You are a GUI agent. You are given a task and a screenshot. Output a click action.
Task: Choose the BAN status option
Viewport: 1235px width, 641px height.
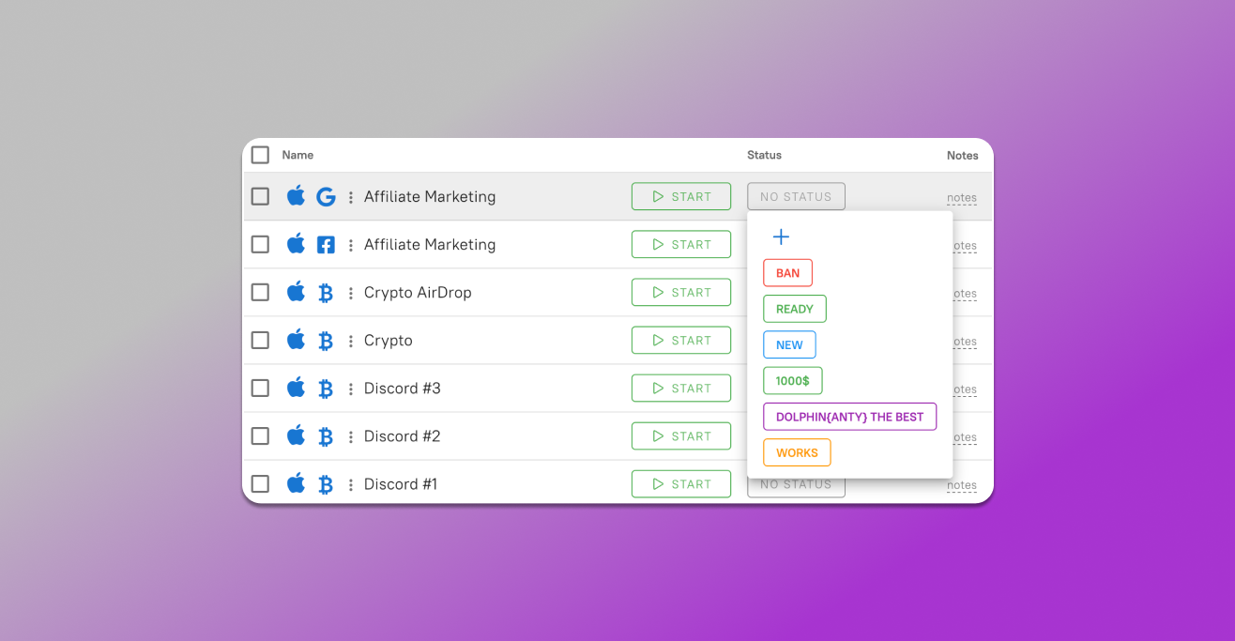coord(787,273)
